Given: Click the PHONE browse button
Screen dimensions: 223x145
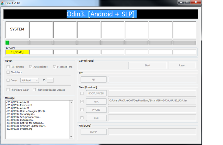Looking at the screenshot, I should coord(96,110).
